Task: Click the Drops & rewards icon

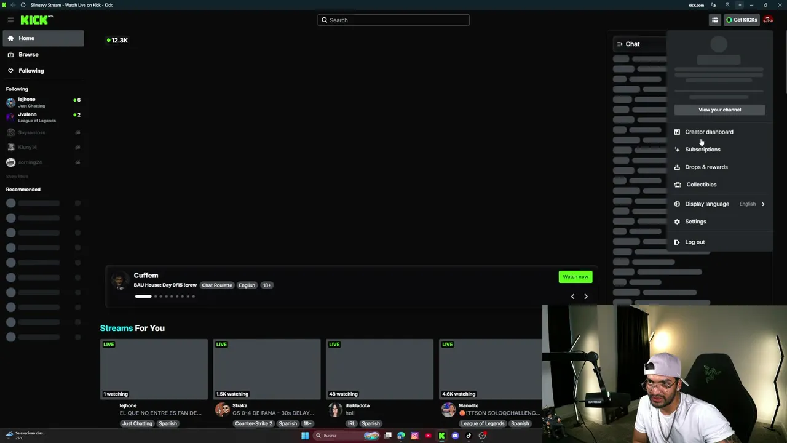Action: click(677, 167)
